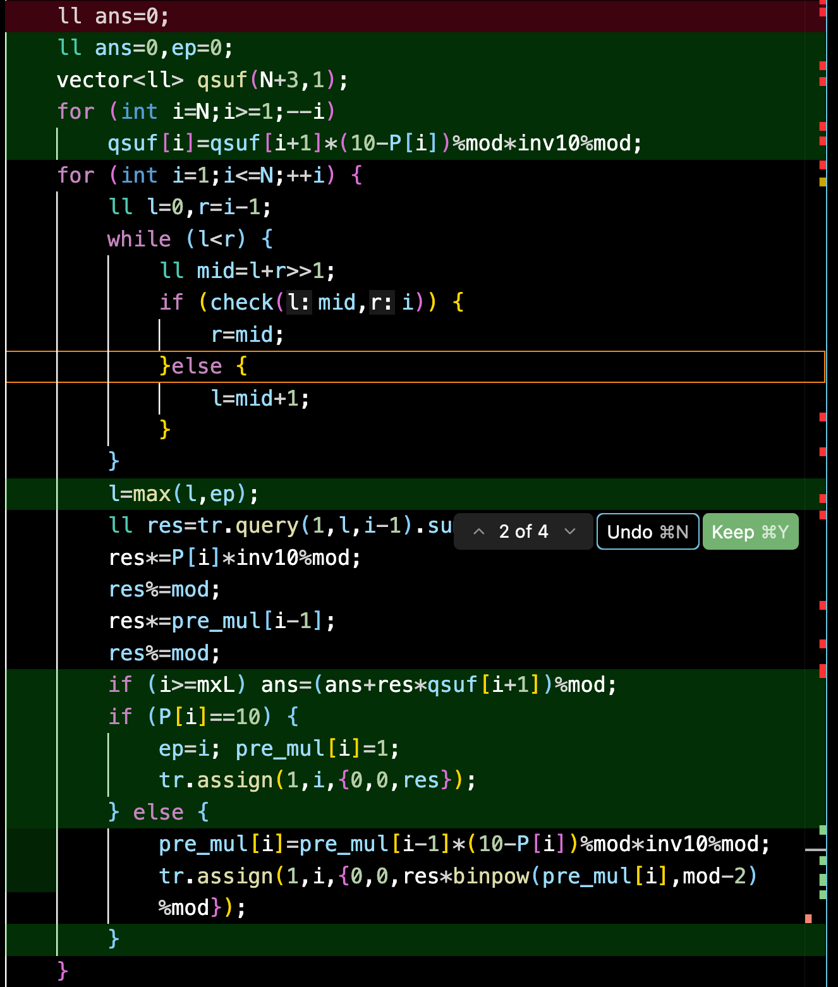Screen dimensions: 838x987
Task: Click the "ll mid=l+r>>1;" line
Action: [246, 271]
